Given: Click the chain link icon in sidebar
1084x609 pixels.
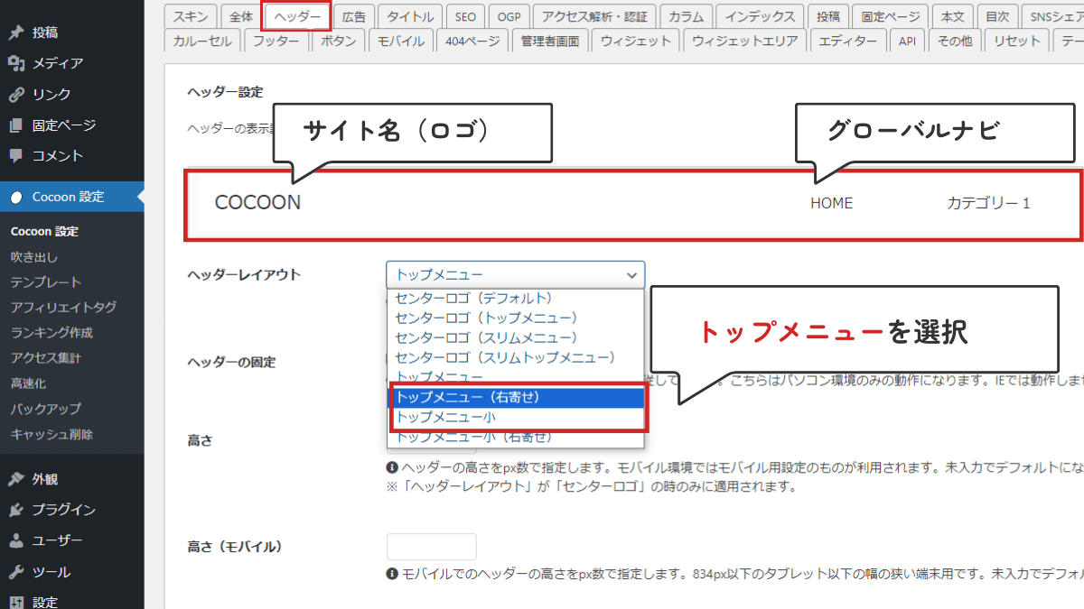Looking at the screenshot, I should point(16,94).
